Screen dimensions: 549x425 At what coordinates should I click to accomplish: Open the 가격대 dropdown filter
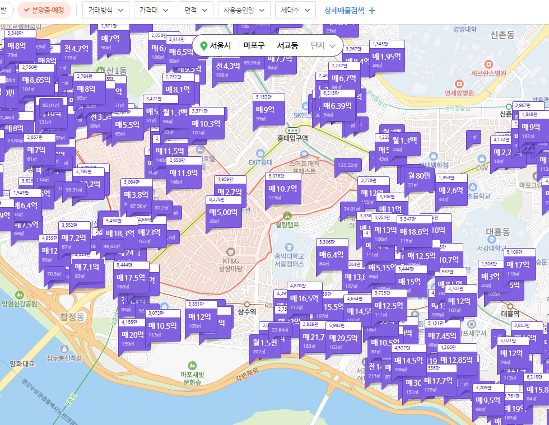pos(153,10)
